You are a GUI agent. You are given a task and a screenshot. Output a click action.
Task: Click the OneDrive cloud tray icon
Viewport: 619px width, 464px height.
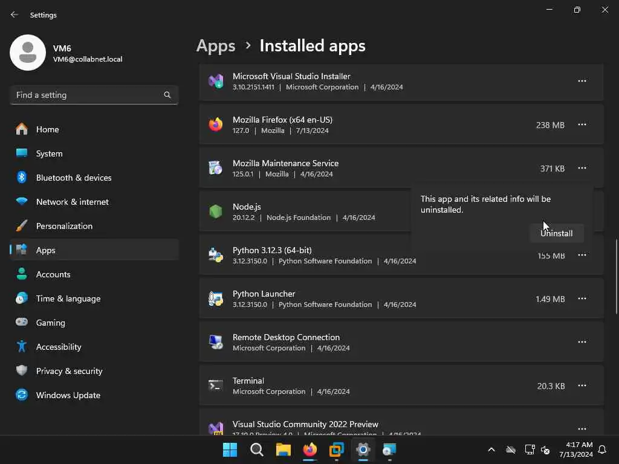pyautogui.click(x=510, y=449)
